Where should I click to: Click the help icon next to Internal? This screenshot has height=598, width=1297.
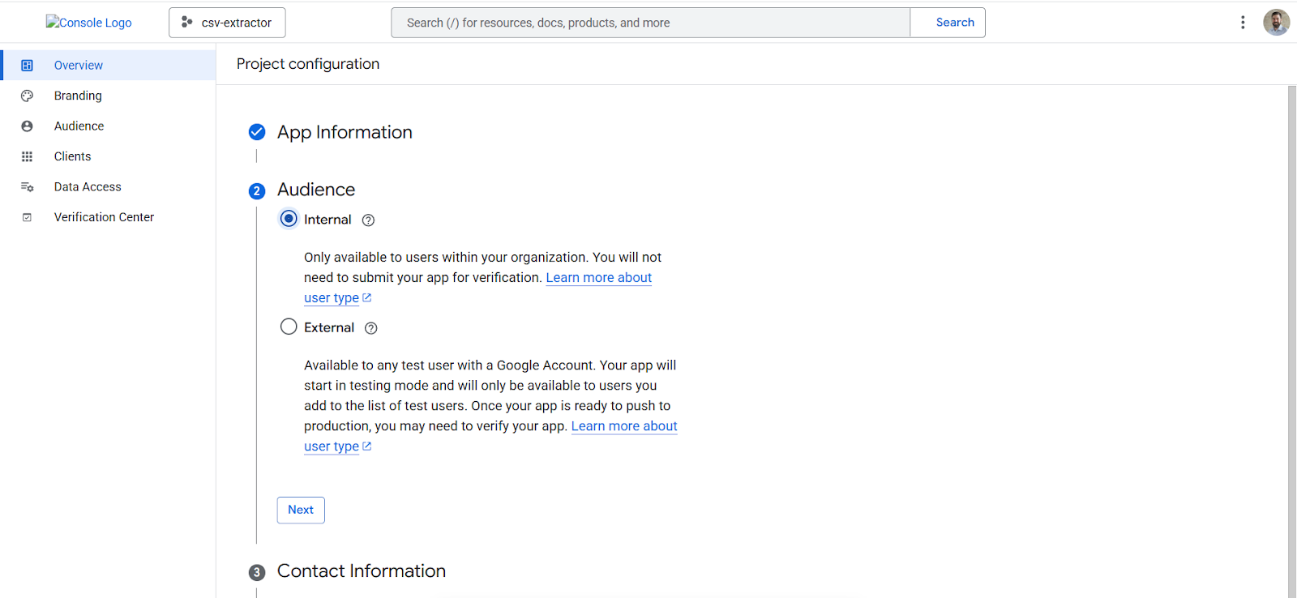click(368, 220)
